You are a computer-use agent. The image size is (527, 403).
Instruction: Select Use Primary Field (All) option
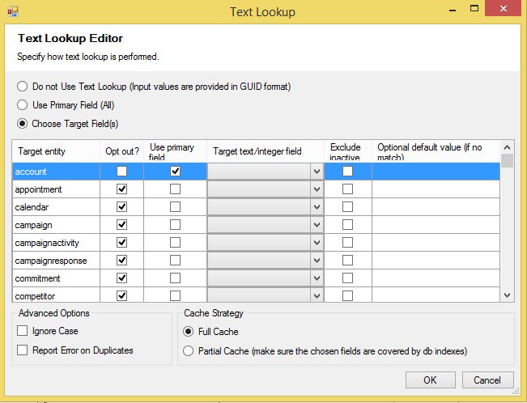[x=23, y=105]
